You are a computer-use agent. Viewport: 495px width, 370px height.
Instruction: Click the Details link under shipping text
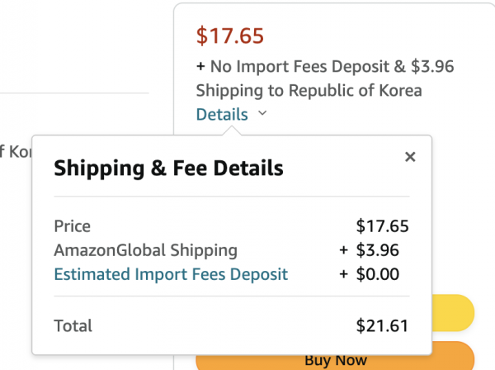[x=222, y=114]
